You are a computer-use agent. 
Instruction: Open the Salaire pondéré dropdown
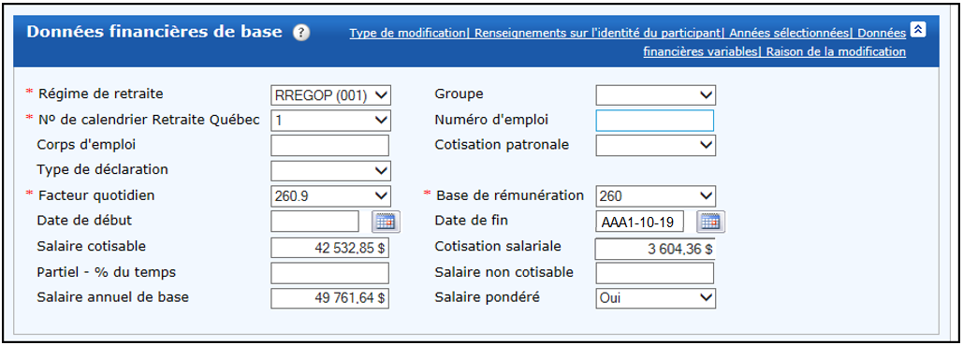(656, 297)
